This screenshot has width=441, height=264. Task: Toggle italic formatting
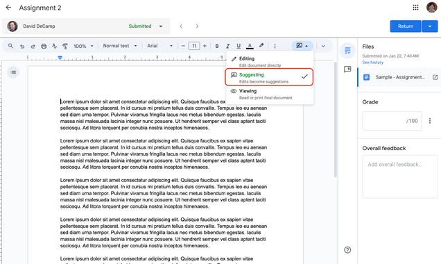coord(227,46)
